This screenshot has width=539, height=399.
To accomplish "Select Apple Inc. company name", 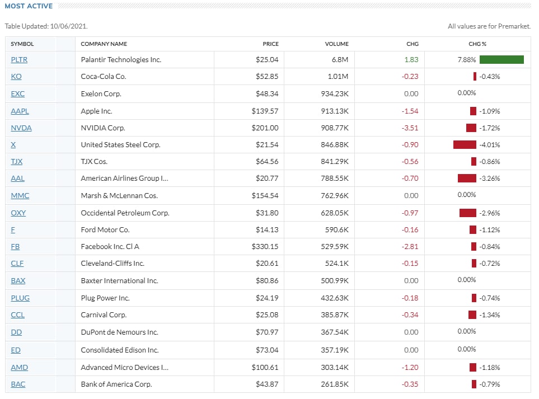I will point(97,111).
